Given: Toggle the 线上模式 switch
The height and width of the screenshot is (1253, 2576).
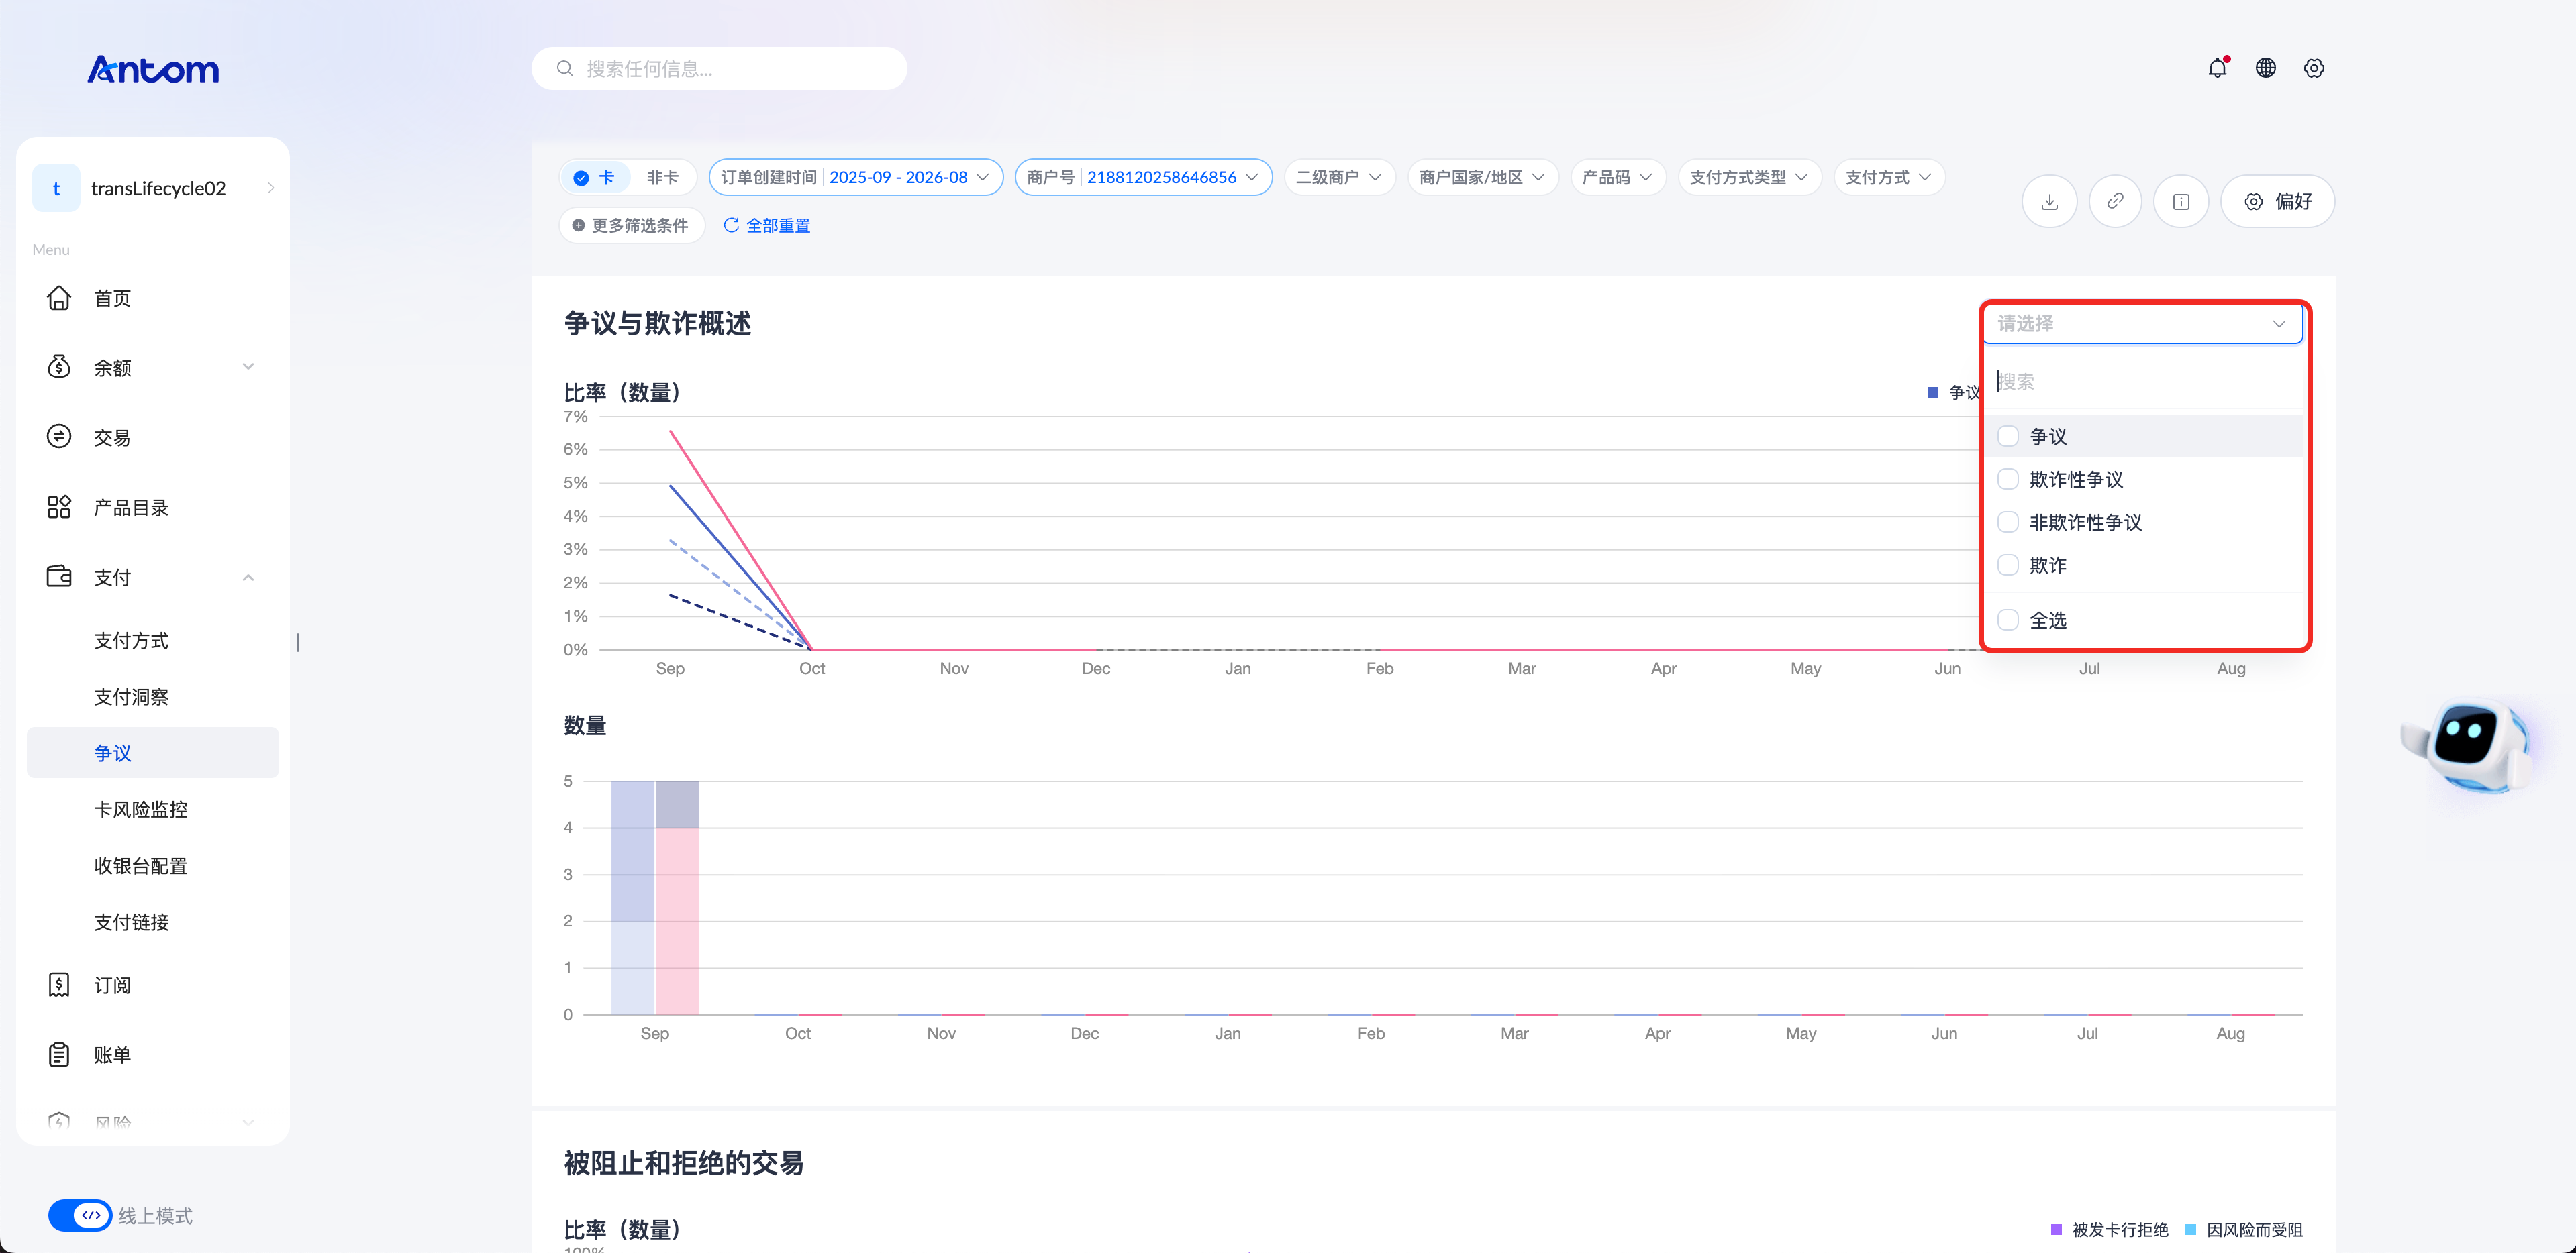Looking at the screenshot, I should [x=80, y=1215].
